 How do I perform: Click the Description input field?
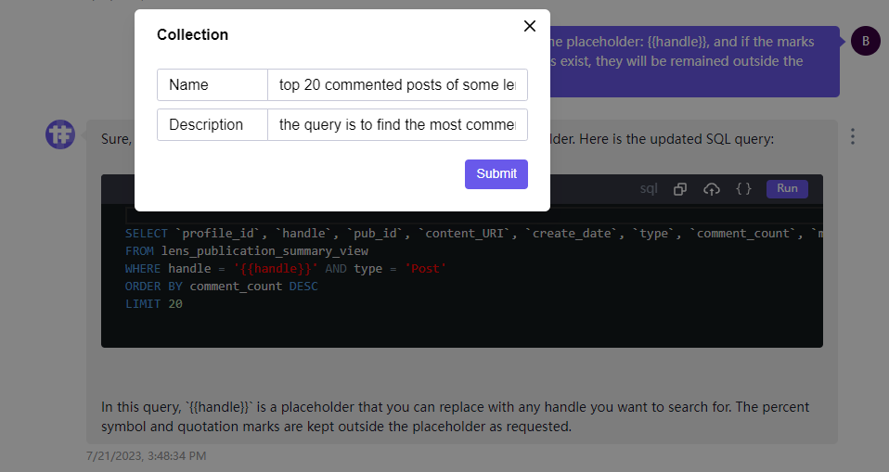[397, 125]
